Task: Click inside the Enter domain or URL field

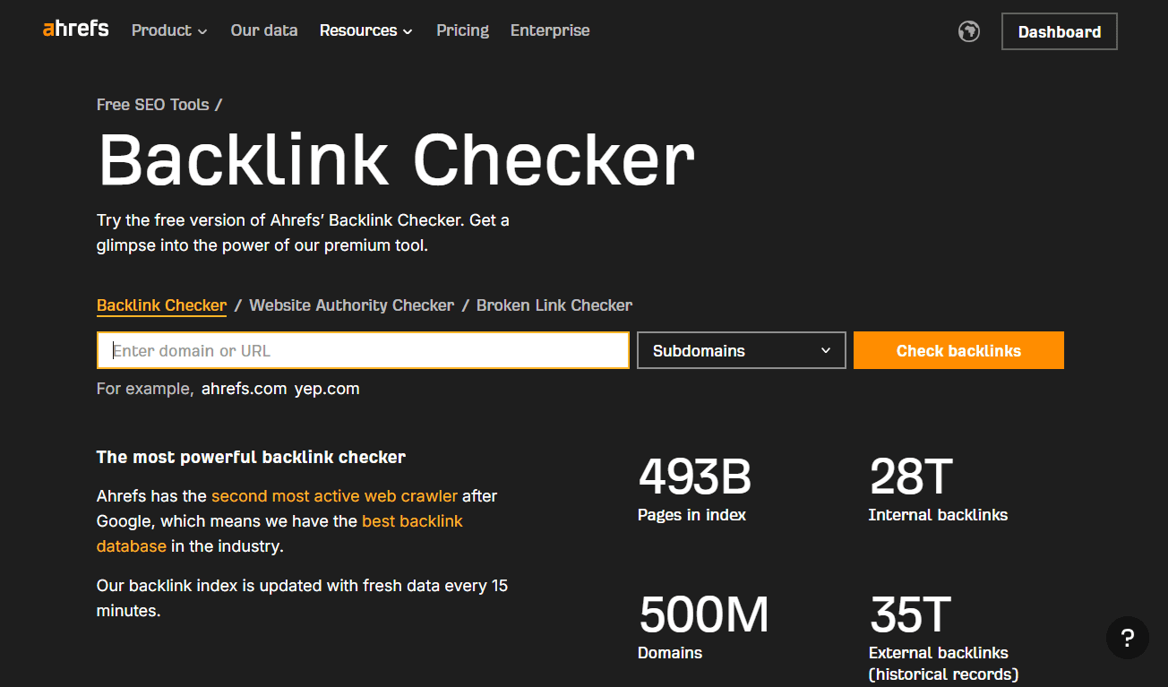Action: pos(358,350)
